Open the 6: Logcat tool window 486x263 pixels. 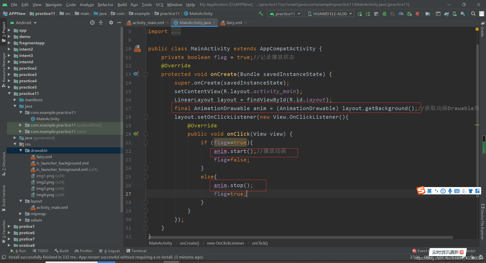[110, 251]
